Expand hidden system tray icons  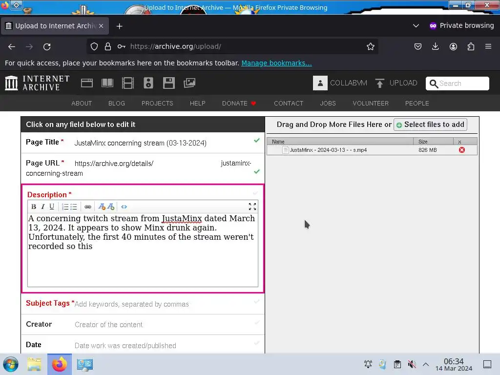pos(426,364)
